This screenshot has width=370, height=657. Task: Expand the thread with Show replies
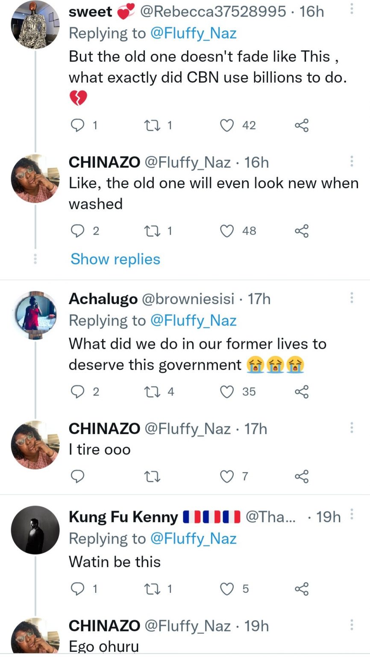coord(115,259)
